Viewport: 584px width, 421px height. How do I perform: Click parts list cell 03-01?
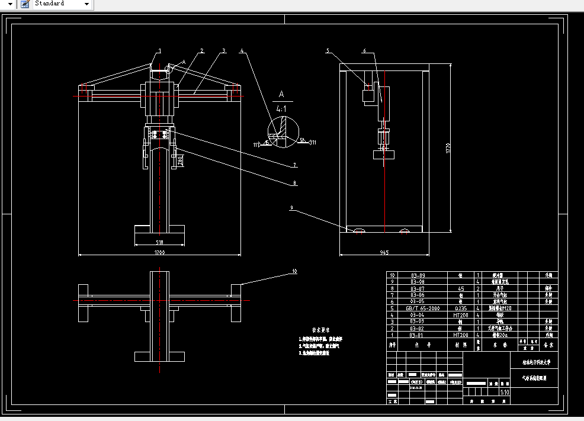418,335
